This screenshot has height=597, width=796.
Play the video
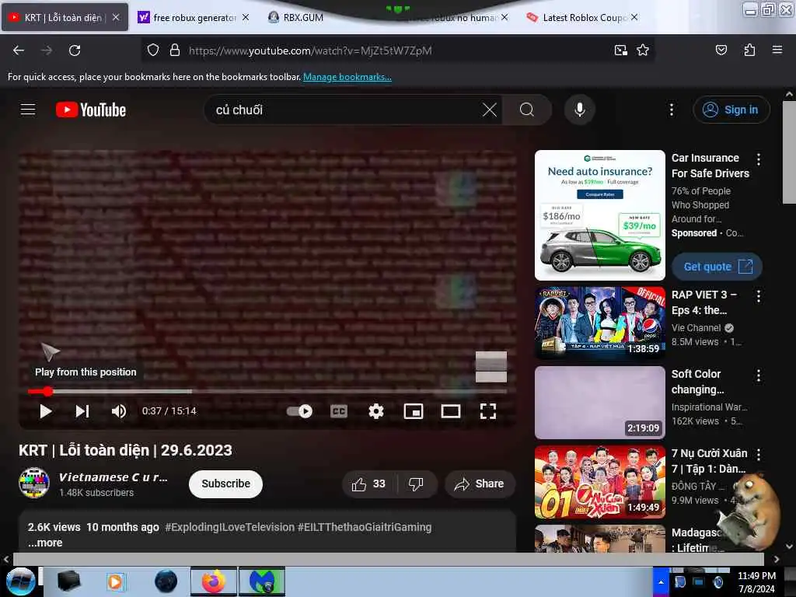tap(46, 411)
